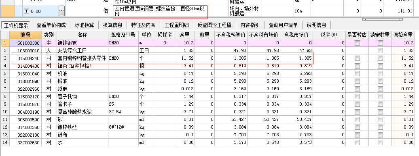419x156 pixels.
Task: Select row header number 12
Action: tap(5, 127)
